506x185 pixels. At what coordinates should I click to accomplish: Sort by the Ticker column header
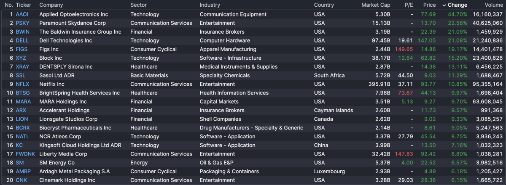24,5
